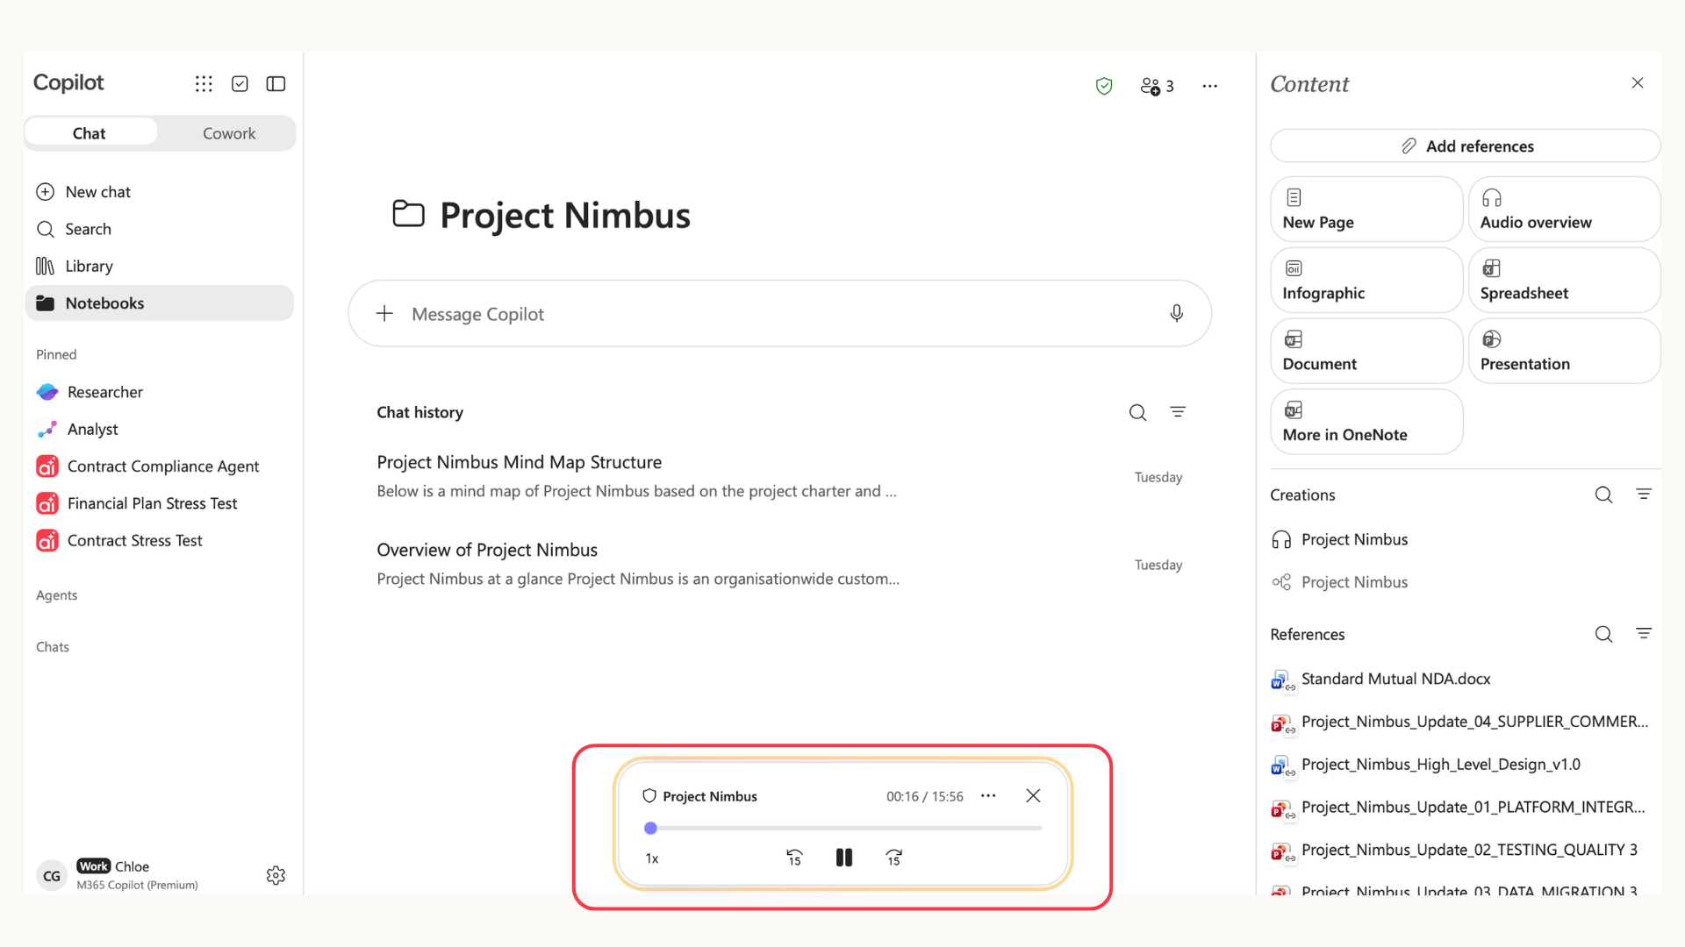This screenshot has width=1685, height=947.
Task: Change the 1x playback speed
Action: (652, 858)
